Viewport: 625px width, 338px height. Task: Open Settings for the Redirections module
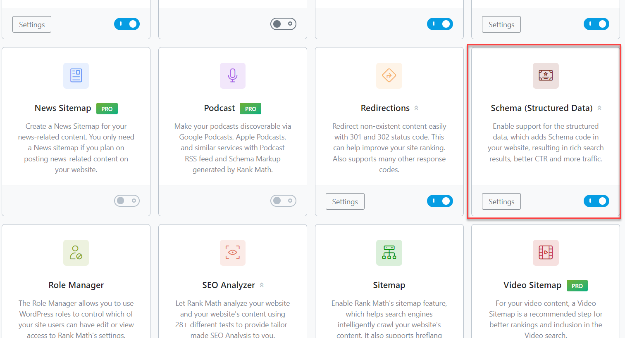pos(345,201)
